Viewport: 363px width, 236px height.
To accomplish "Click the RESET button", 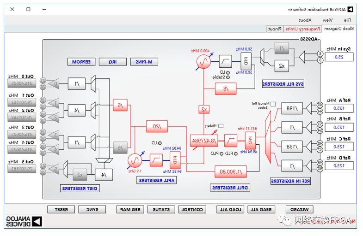I will [x=61, y=209].
